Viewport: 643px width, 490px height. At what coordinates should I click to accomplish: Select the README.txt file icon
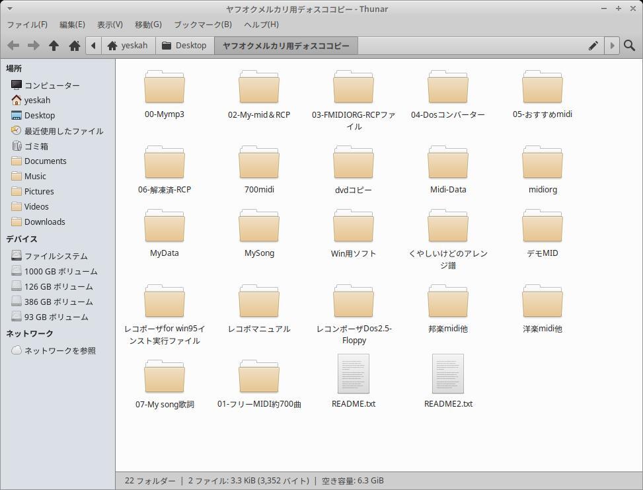click(353, 374)
